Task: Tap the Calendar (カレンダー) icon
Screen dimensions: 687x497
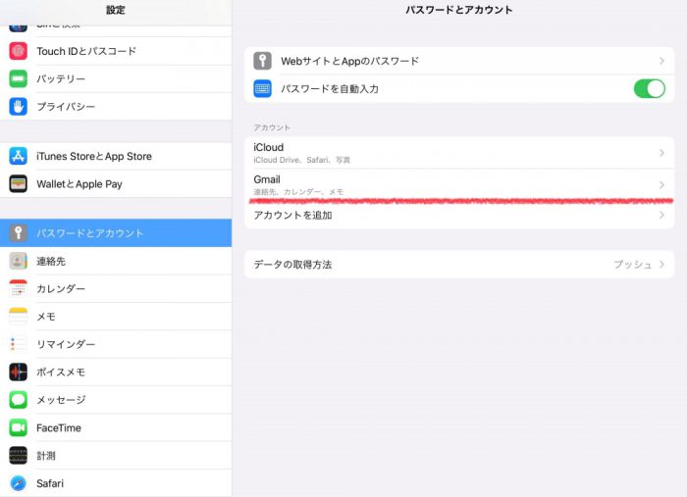Action: point(18,288)
